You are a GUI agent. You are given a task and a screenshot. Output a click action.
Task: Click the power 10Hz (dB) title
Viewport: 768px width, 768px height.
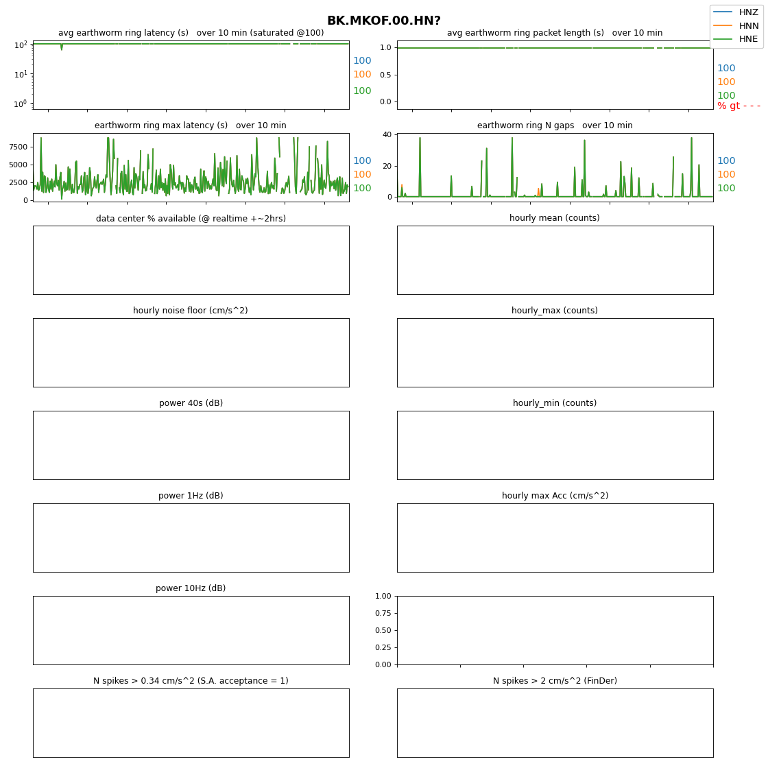[191, 588]
